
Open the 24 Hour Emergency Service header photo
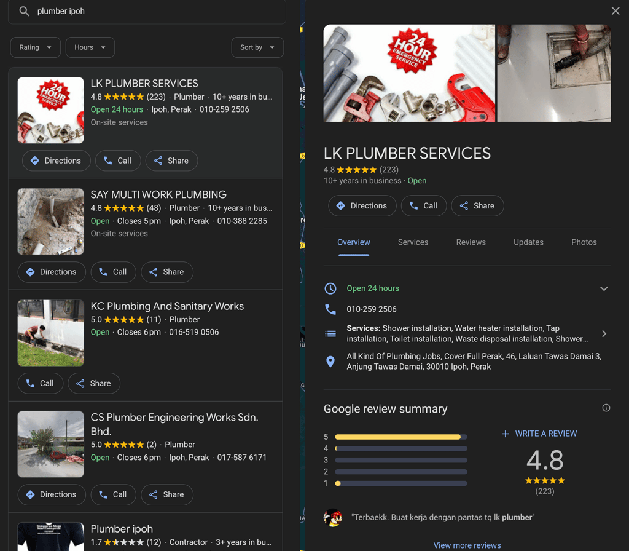[x=409, y=73]
